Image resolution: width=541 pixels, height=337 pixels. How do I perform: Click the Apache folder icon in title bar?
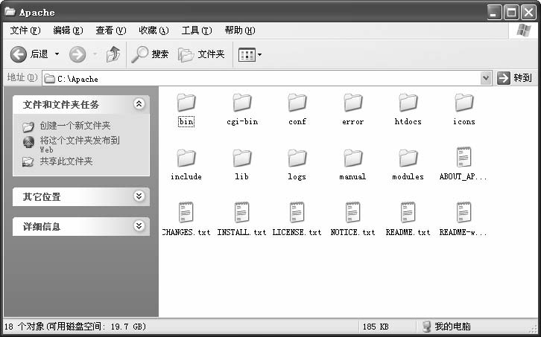[x=10, y=12]
